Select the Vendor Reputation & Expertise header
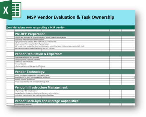The width and height of the screenshot is (146, 117). [x=75, y=54]
